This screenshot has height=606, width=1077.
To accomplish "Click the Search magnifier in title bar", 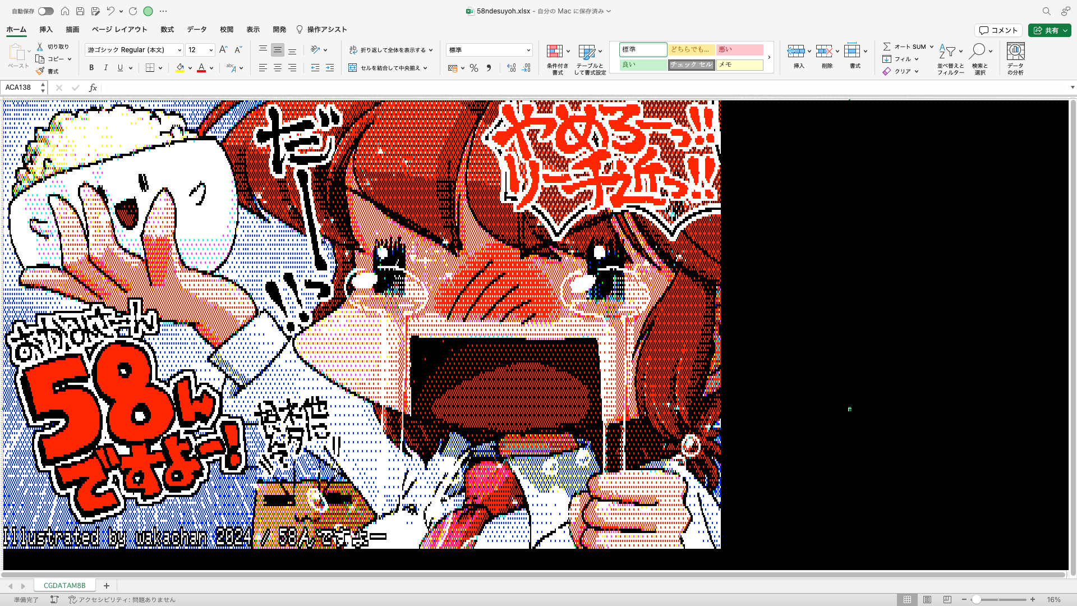I will (1046, 11).
